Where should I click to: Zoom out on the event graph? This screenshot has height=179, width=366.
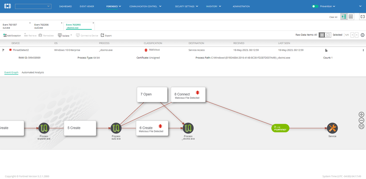[361, 121]
